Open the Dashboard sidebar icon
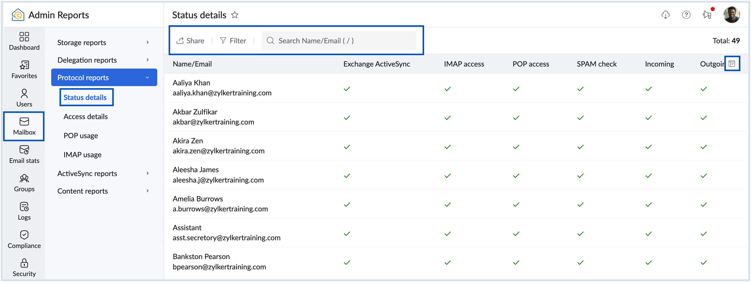The height and width of the screenshot is (282, 751). coord(24,41)
